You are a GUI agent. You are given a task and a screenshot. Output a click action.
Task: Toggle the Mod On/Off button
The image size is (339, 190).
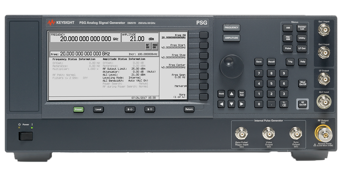302,84
